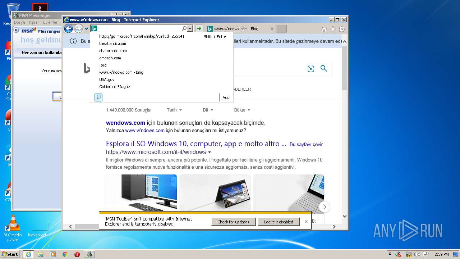Open Eylemler menu in MSN Messenger
Screen dimensions: 460x259
pyautogui.click(x=50, y=22)
